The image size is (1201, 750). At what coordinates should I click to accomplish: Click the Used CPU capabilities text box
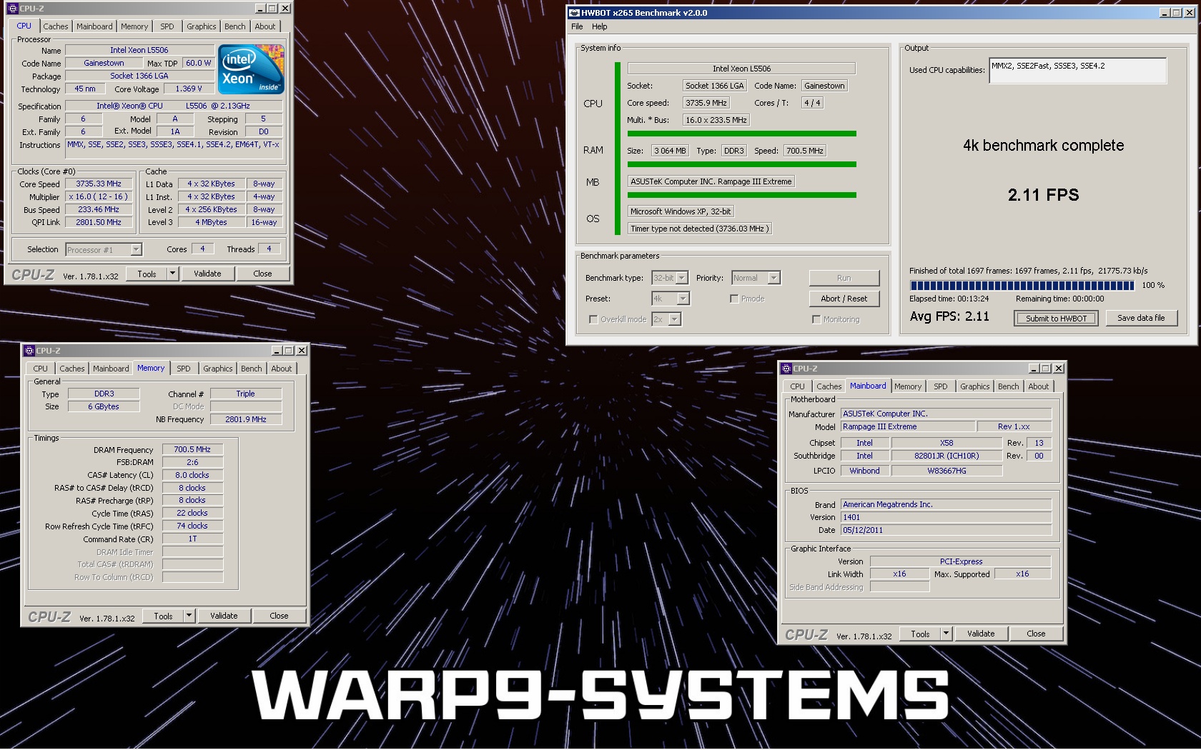point(1078,71)
